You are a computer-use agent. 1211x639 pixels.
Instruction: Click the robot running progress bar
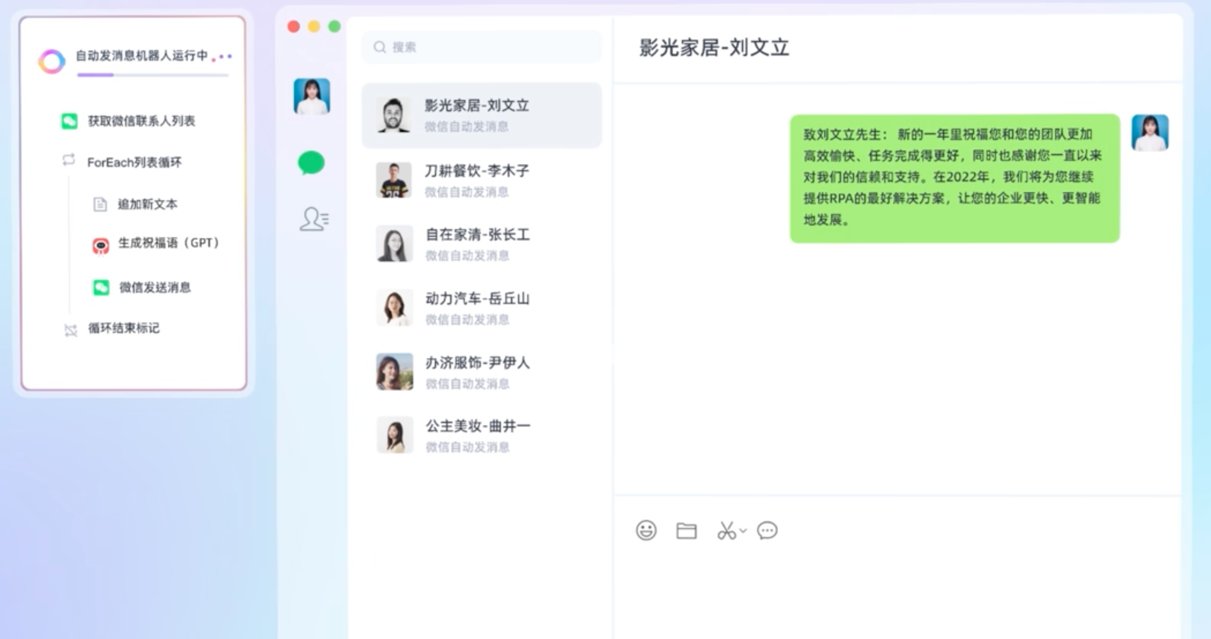click(x=153, y=75)
